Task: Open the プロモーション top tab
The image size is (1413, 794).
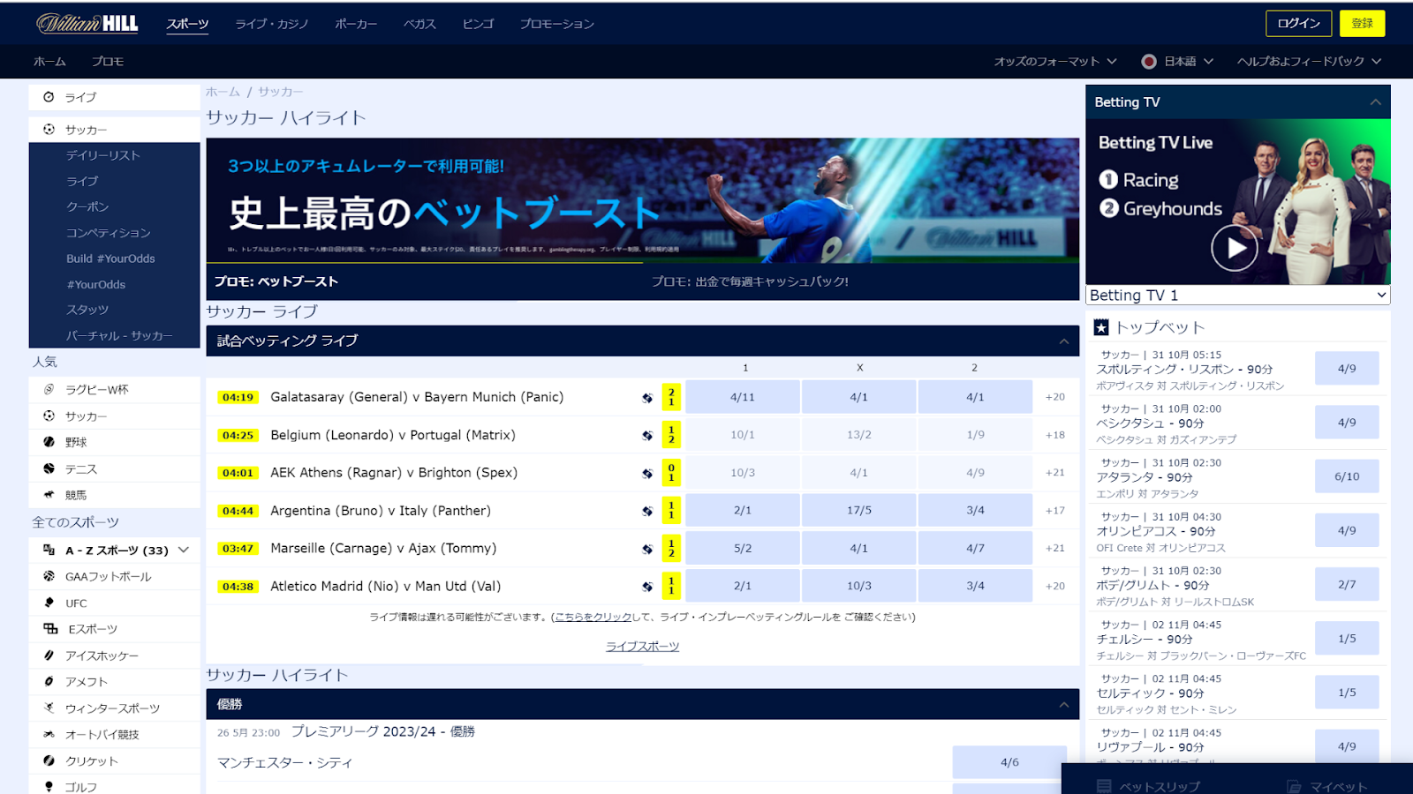Action: [557, 24]
